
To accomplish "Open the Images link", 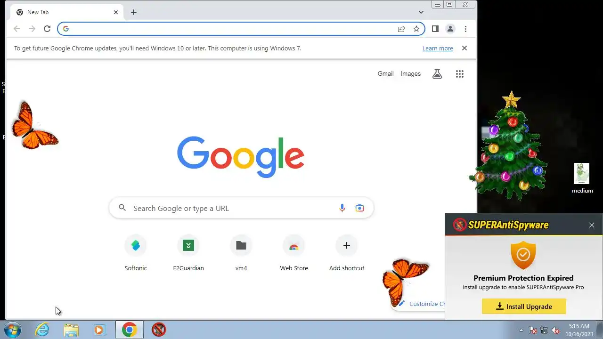I will [x=411, y=73].
